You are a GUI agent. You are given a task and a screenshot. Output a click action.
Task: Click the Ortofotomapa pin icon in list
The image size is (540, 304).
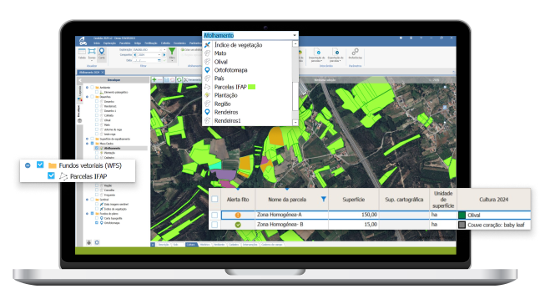click(207, 70)
